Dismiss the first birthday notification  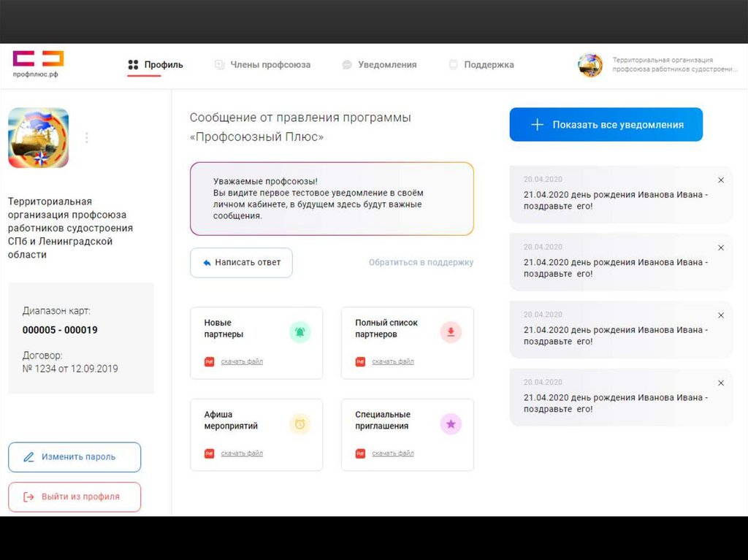tap(721, 180)
